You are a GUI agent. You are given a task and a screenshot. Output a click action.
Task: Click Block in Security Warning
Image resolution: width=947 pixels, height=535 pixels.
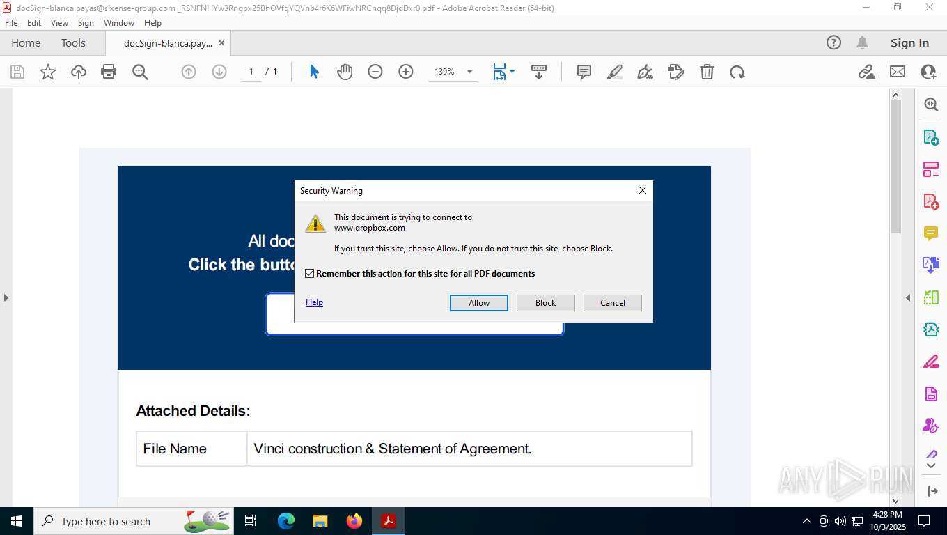pos(546,303)
